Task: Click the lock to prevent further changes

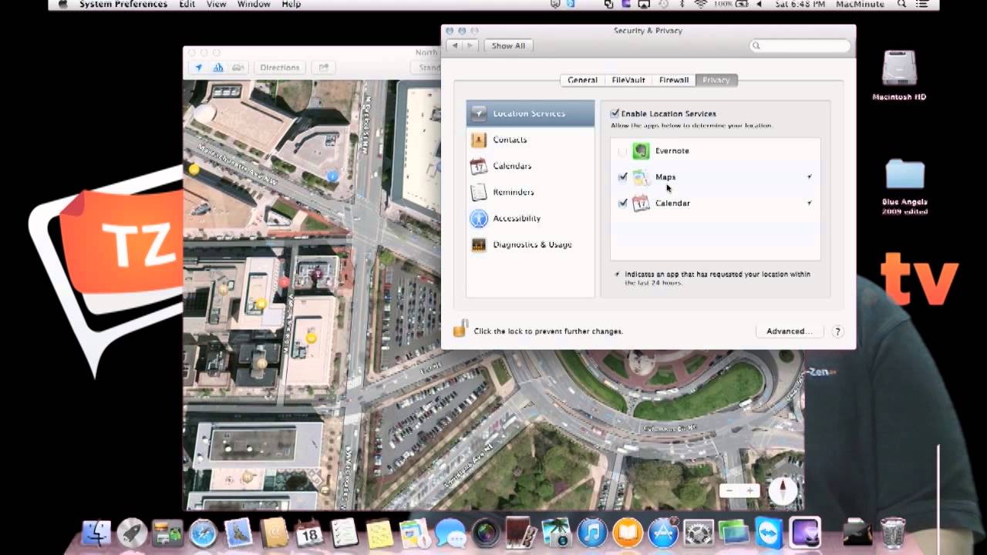Action: [x=460, y=330]
